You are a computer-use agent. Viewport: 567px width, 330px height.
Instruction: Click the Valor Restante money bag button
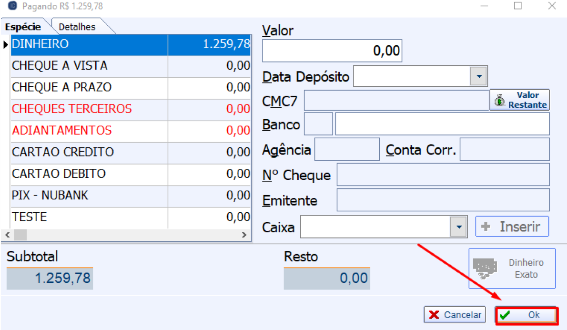tap(519, 100)
